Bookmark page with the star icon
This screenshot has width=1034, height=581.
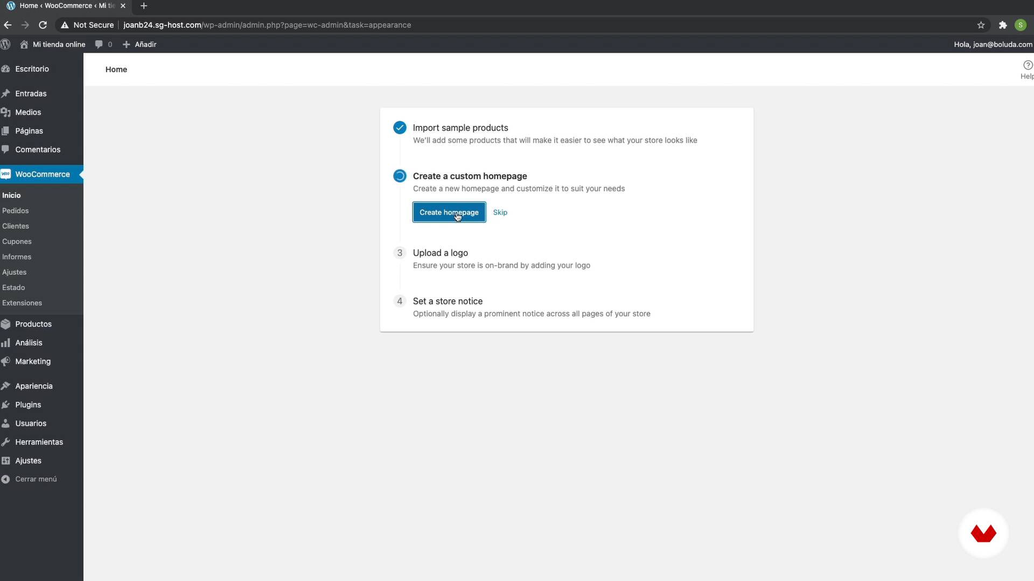[x=981, y=25]
